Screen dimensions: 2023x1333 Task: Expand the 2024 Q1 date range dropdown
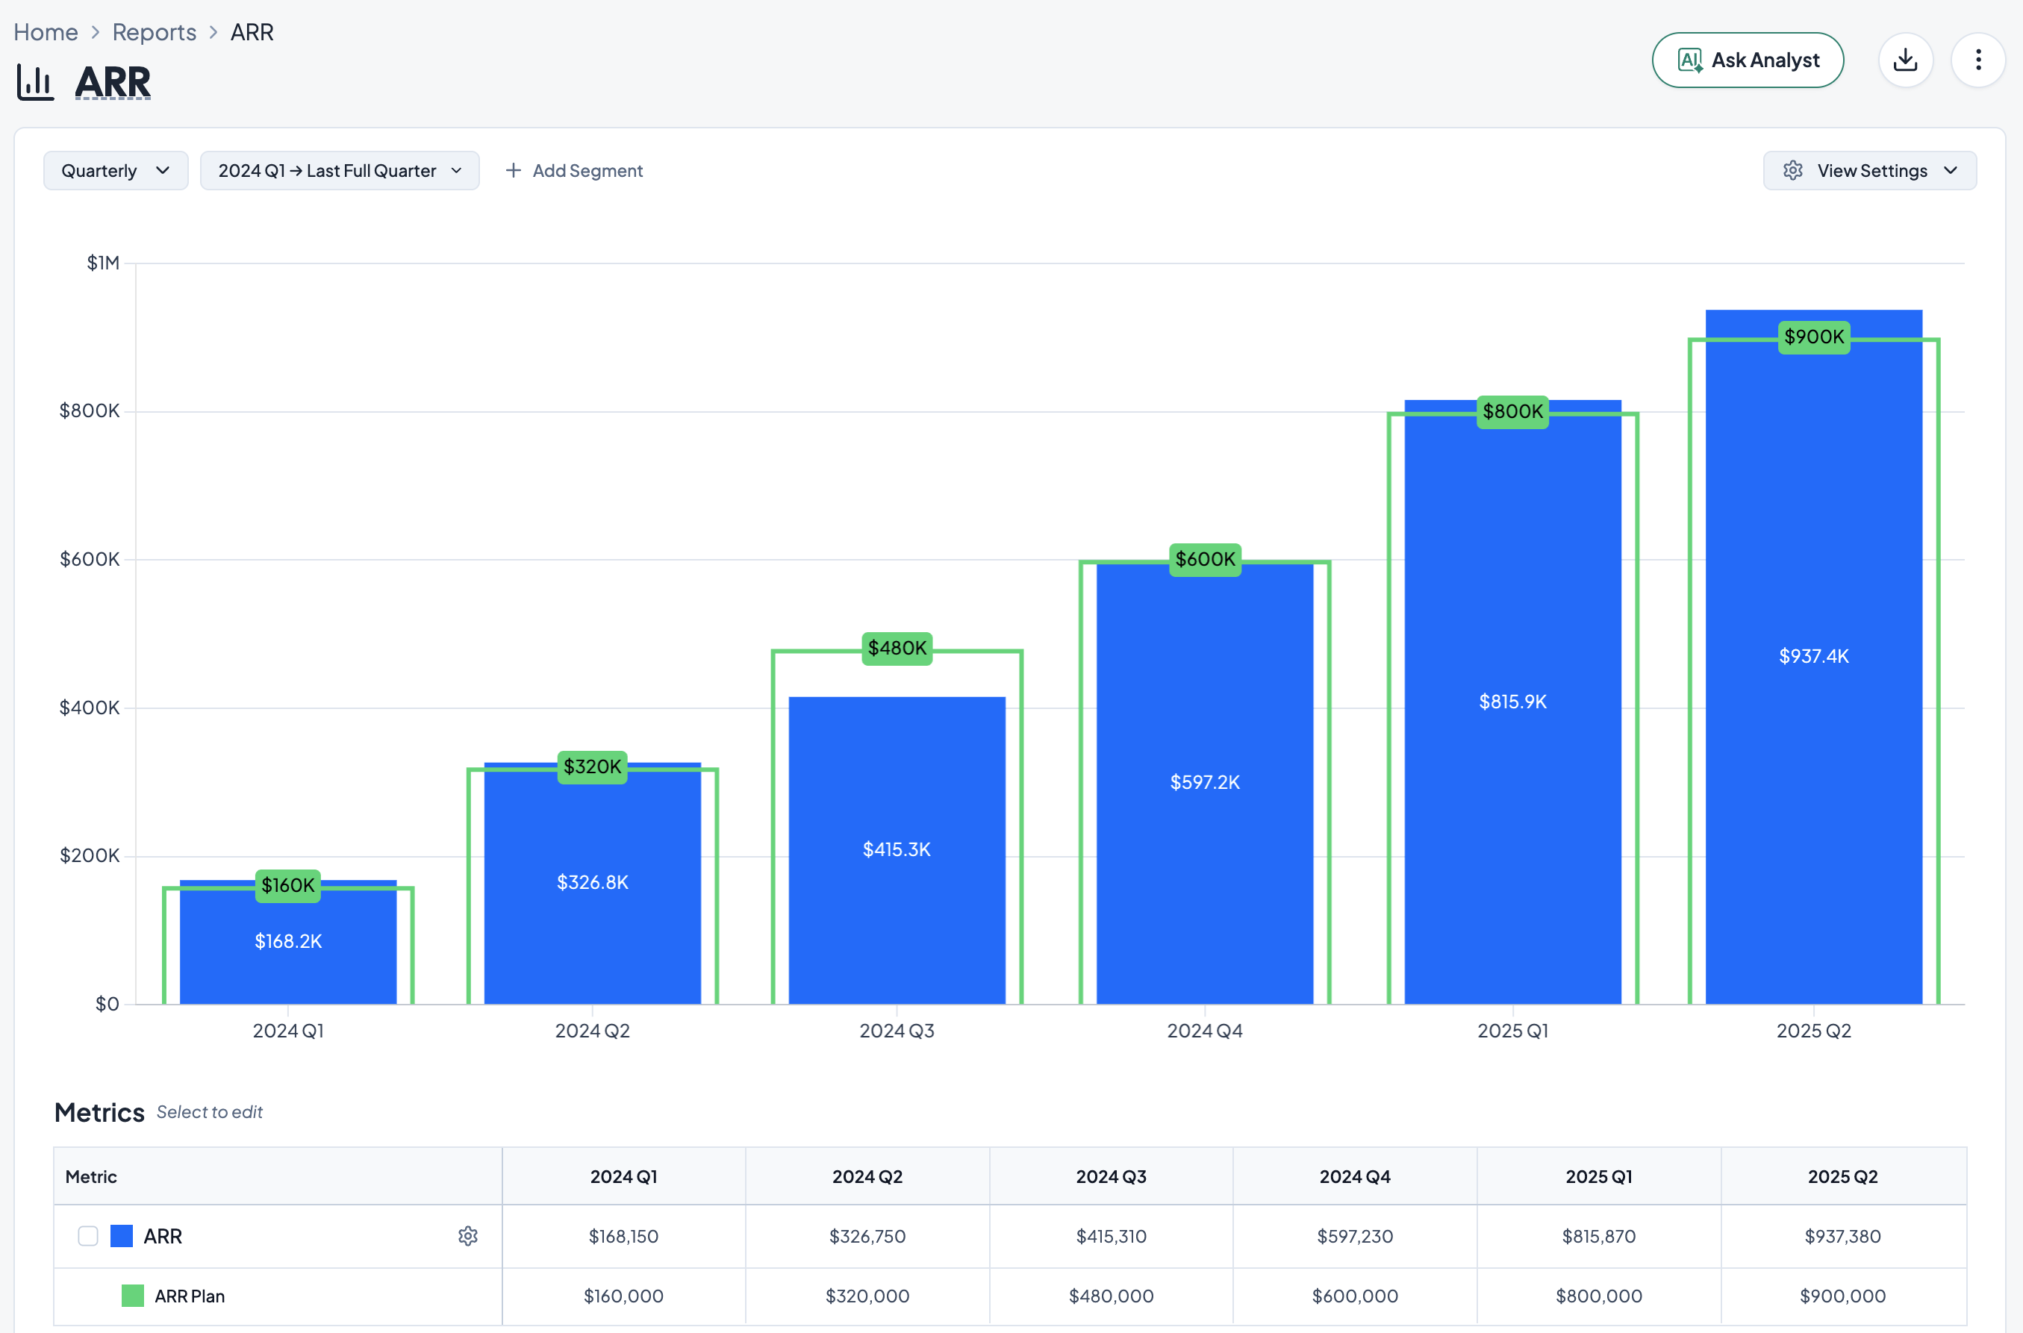[x=340, y=171]
